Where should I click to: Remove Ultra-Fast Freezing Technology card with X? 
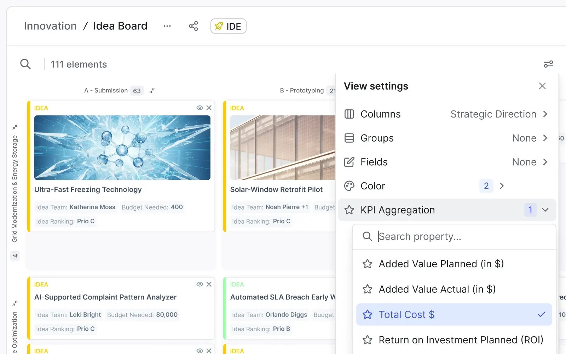pos(209,108)
